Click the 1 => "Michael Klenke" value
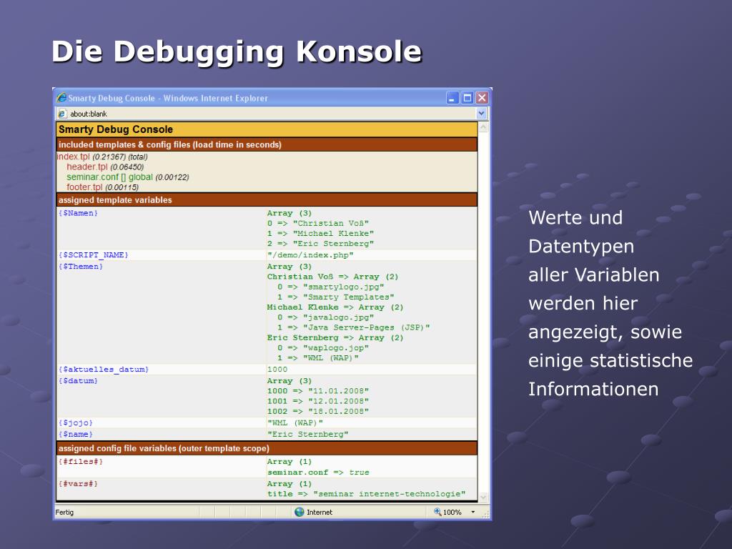 (x=321, y=234)
